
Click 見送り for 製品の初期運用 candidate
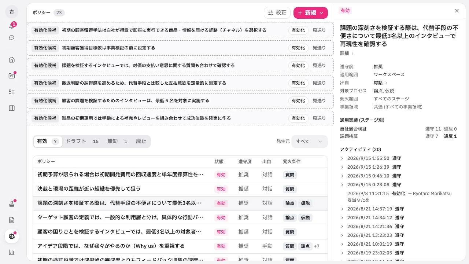coord(319,118)
